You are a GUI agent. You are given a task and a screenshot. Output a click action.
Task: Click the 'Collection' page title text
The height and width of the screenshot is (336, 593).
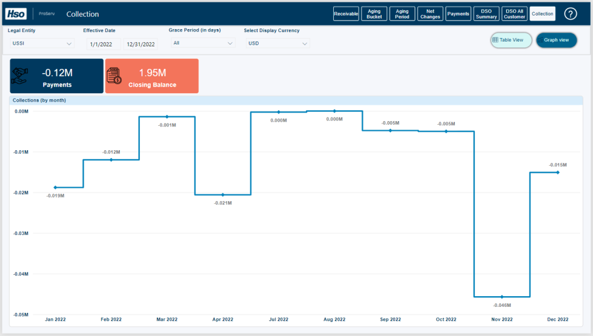tap(82, 14)
